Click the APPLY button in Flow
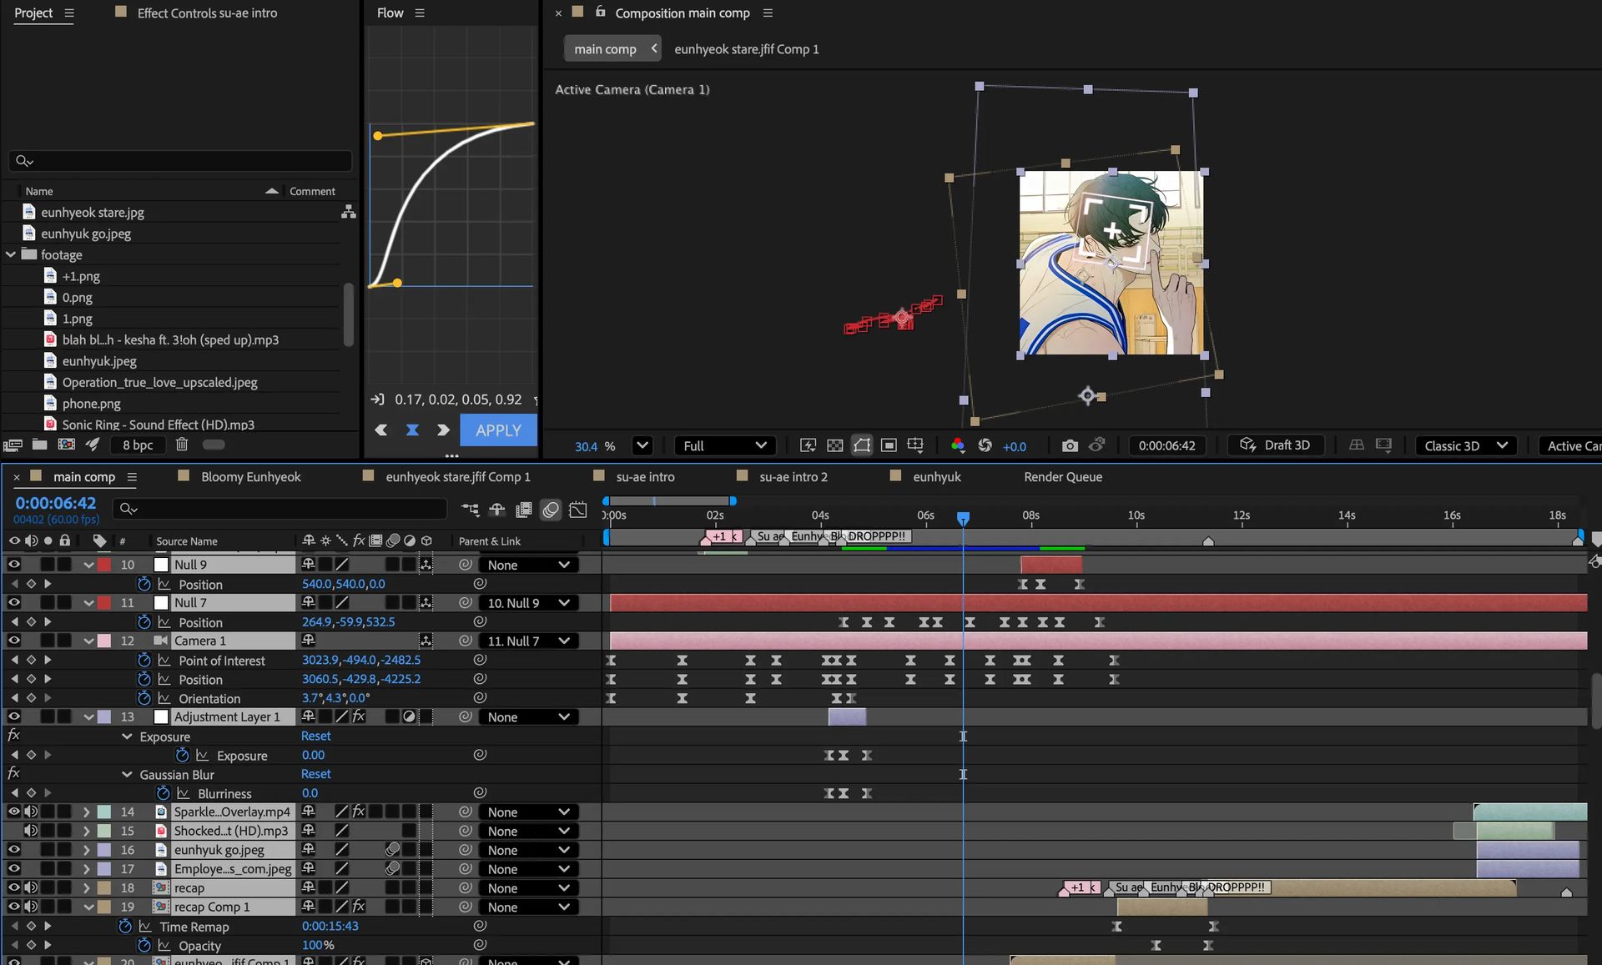This screenshot has height=965, width=1602. click(x=498, y=430)
